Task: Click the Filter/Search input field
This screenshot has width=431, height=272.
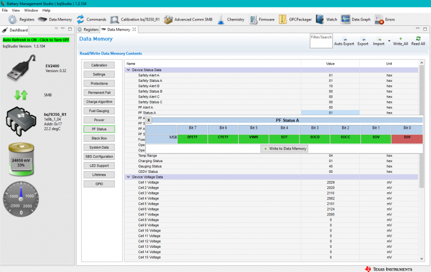Action: pyautogui.click(x=321, y=40)
